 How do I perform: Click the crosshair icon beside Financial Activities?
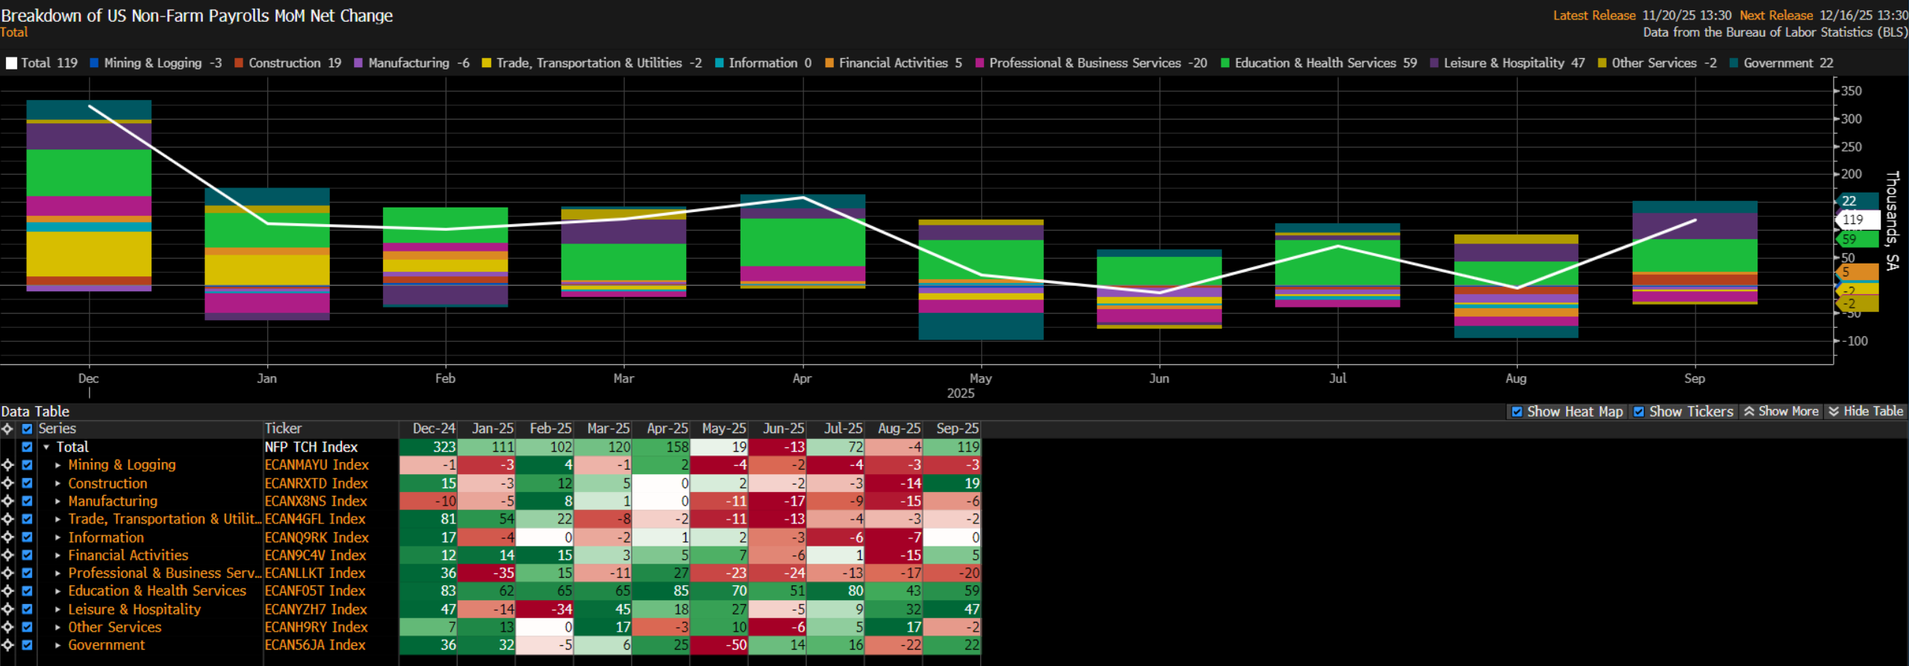click(x=7, y=555)
